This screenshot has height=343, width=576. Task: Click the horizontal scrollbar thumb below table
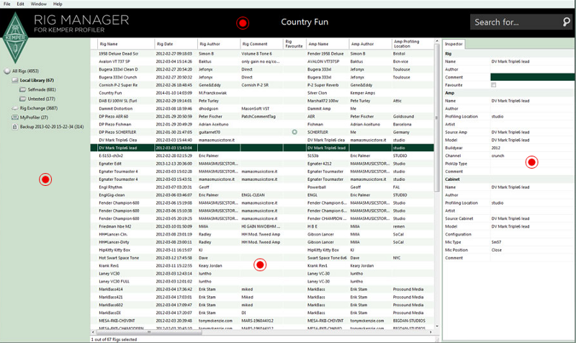tap(149, 332)
